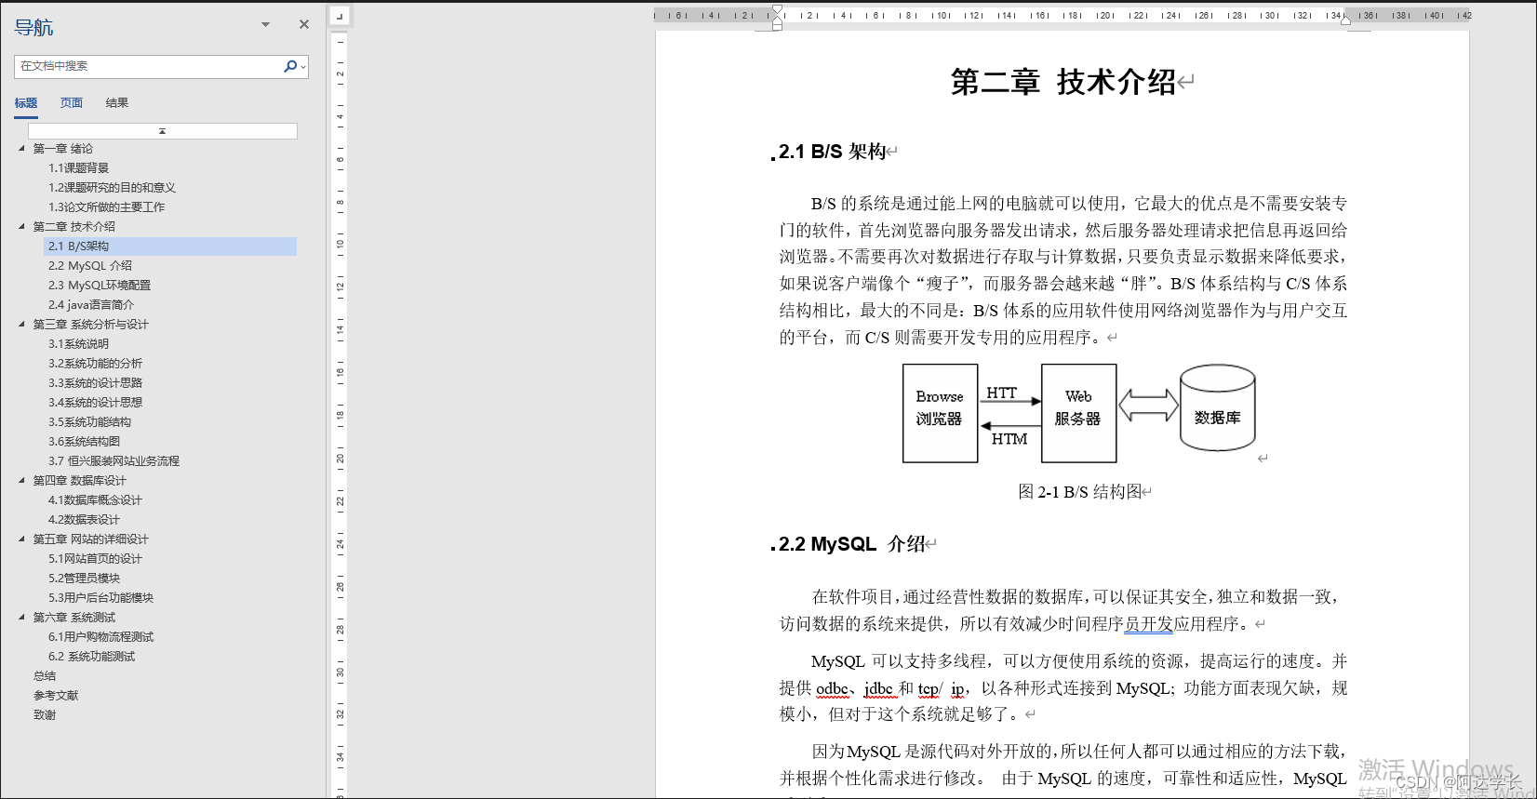Open the search options dropdown arrow

tap(303, 67)
